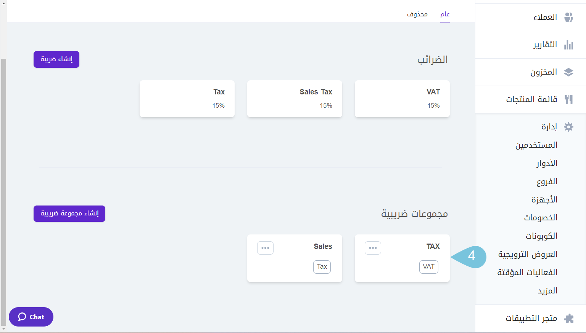Screen dimensions: 586x333
Task: Select the عام (General) tab
Action: point(445,14)
